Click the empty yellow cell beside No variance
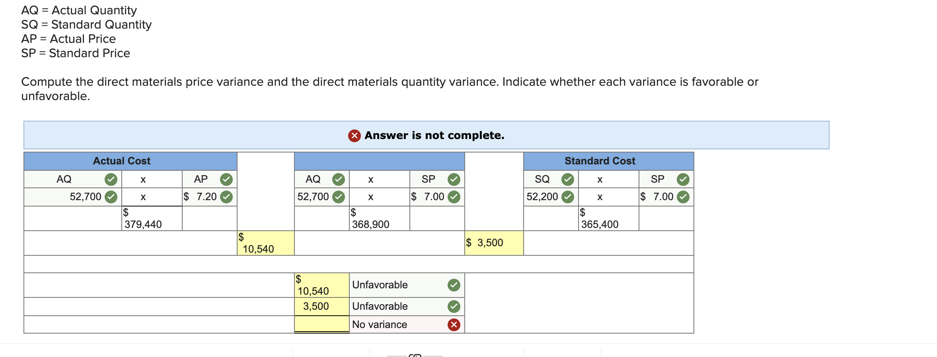This screenshot has width=937, height=357. tap(322, 324)
